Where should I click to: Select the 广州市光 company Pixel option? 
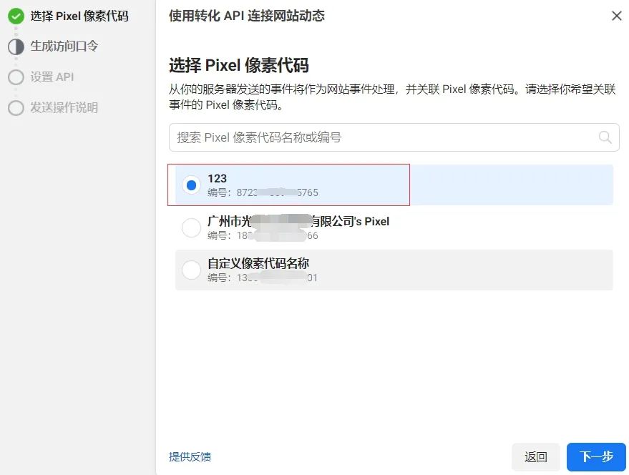tap(191, 227)
